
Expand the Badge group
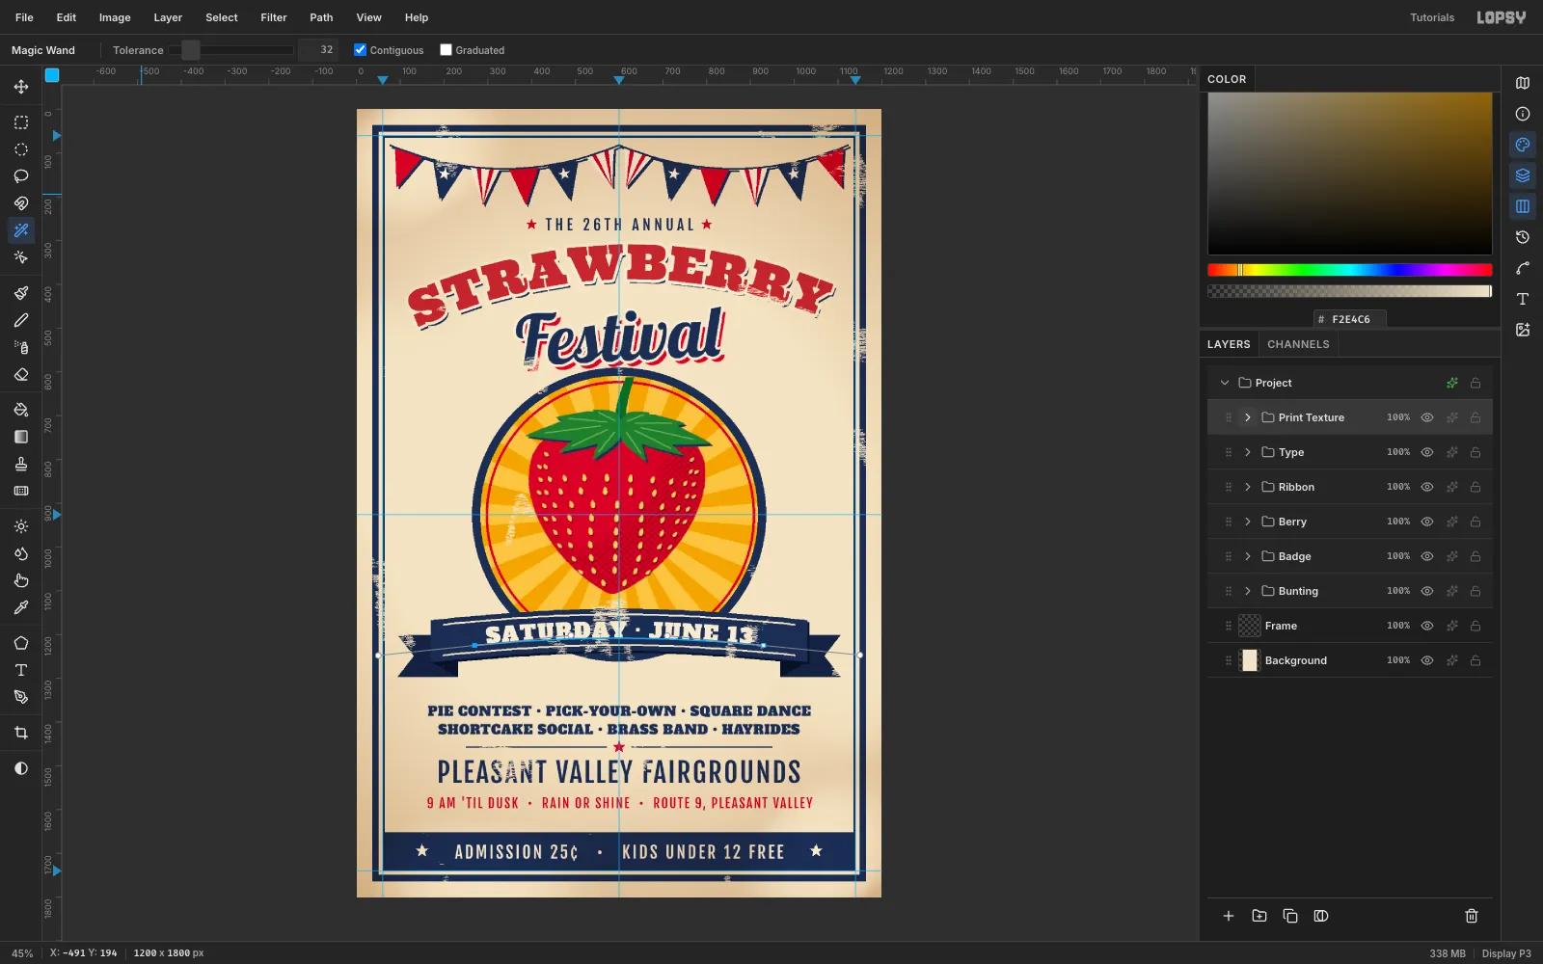pos(1248,556)
